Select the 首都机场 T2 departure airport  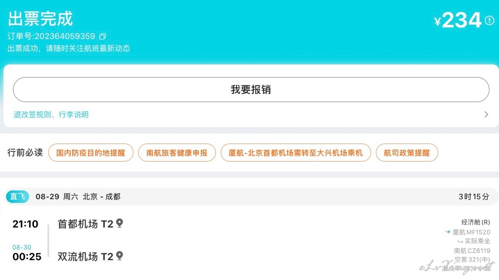85,224
